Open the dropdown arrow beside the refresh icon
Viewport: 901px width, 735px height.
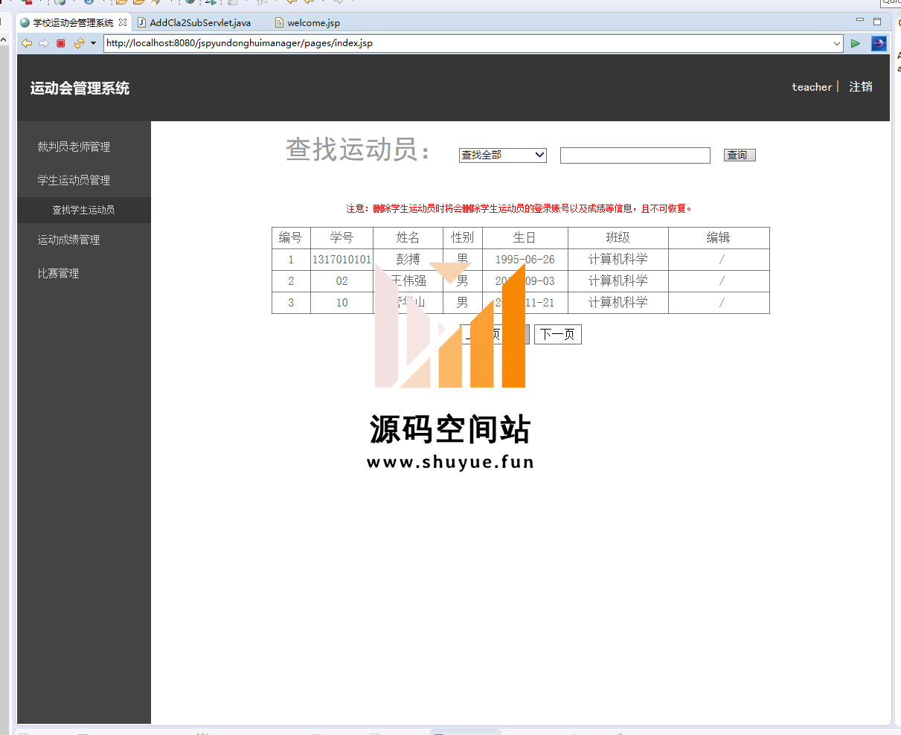coord(93,43)
